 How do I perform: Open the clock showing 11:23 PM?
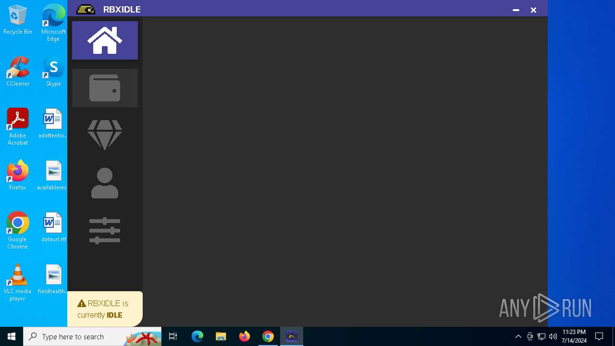point(574,336)
